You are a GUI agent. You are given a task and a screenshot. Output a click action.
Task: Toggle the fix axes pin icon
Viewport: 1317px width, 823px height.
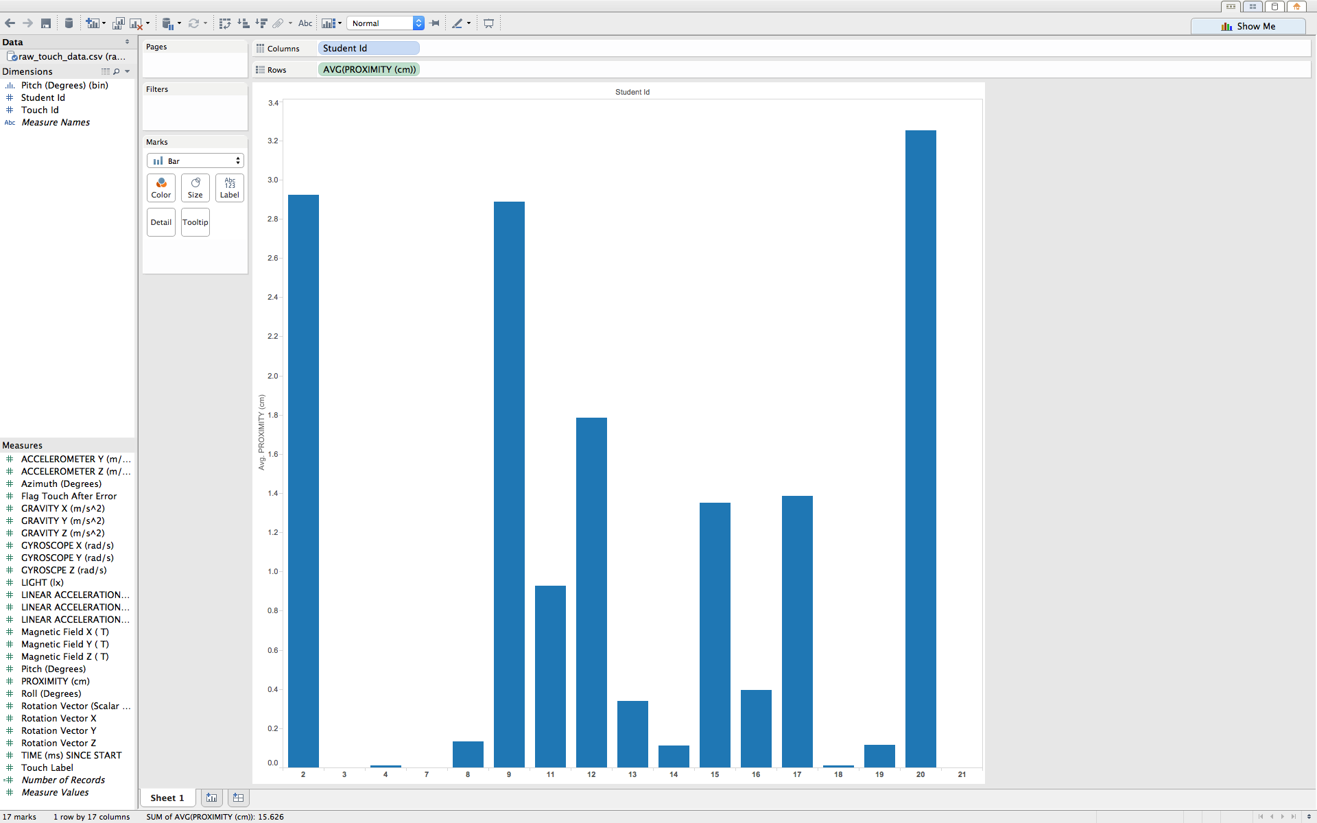click(435, 23)
